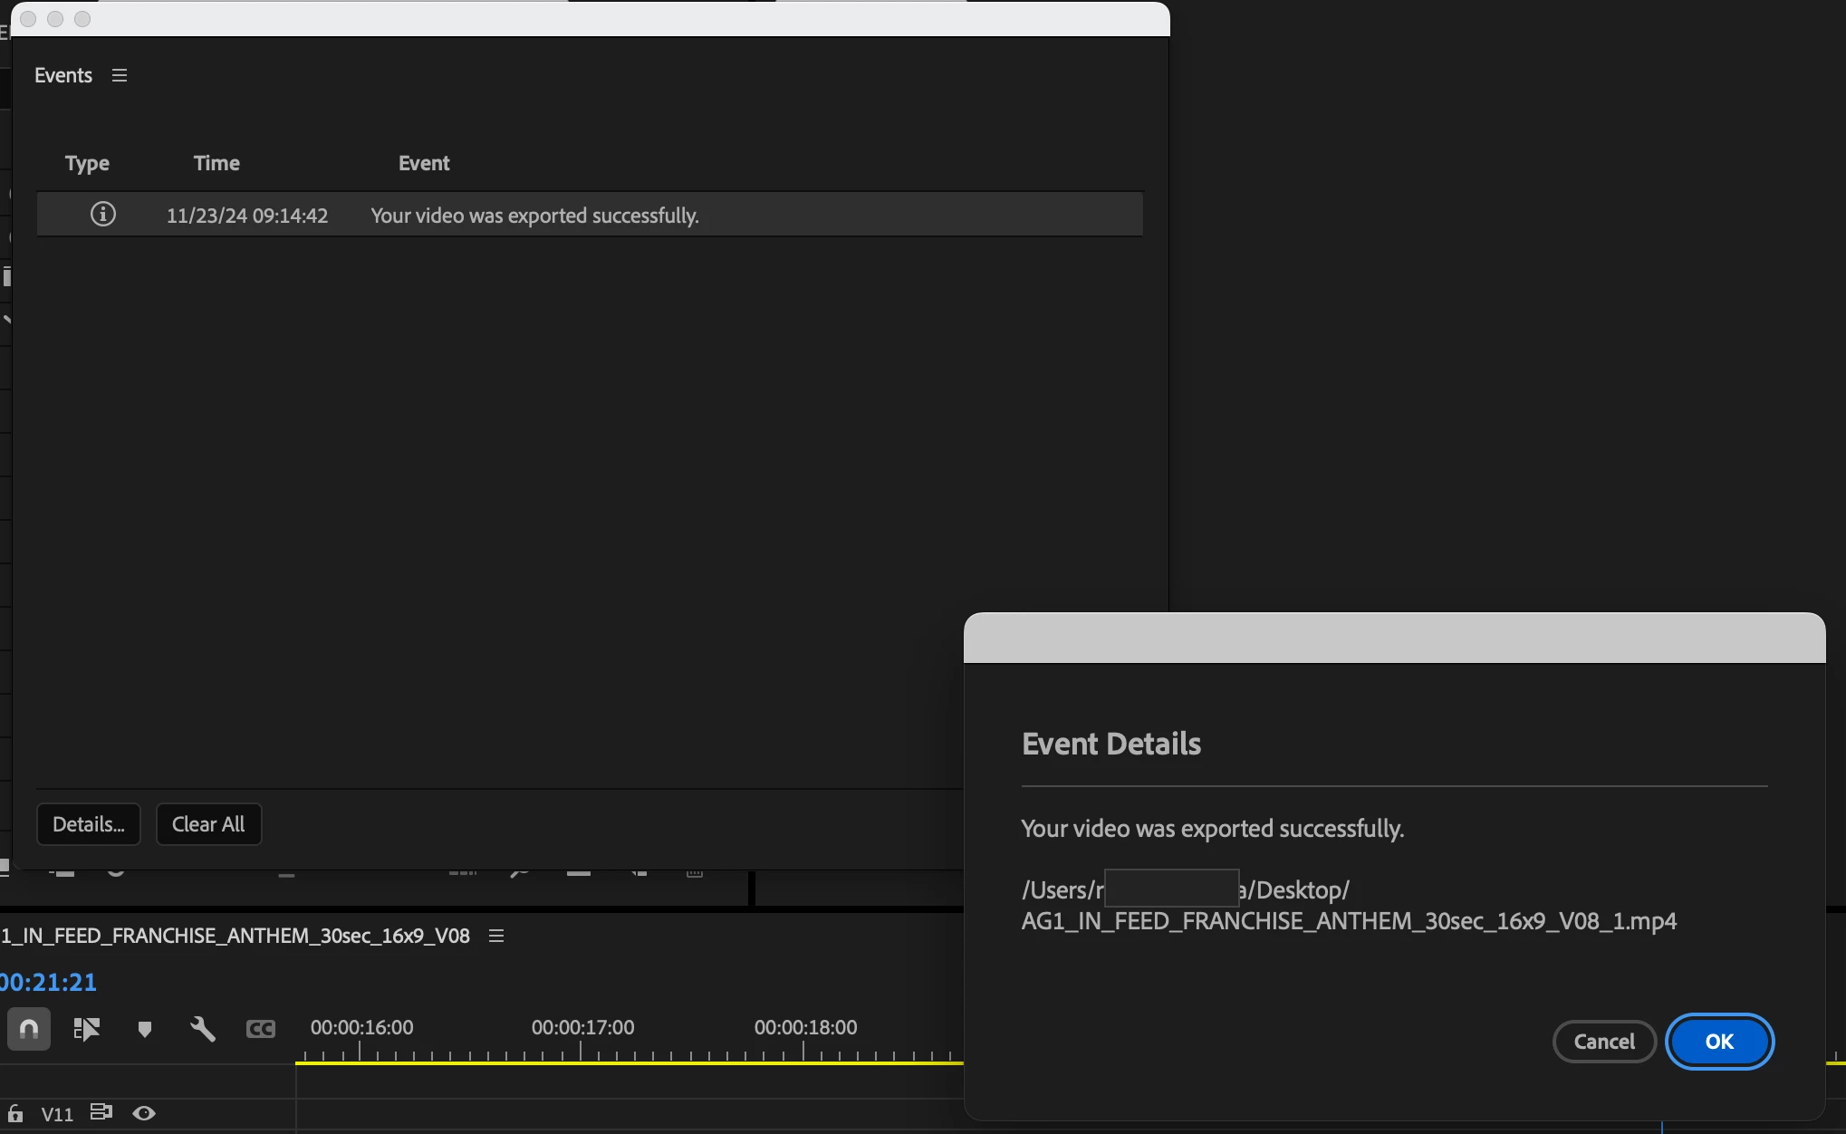The width and height of the screenshot is (1846, 1134).
Task: Click the info icon in event row
Action: [103, 215]
